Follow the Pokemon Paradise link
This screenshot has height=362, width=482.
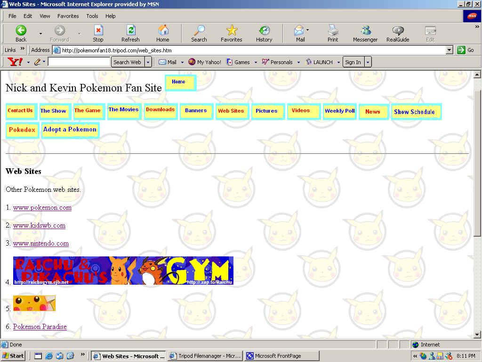point(40,327)
